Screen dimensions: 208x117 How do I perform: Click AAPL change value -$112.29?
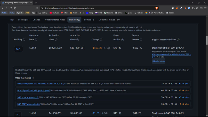tap(97, 48)
